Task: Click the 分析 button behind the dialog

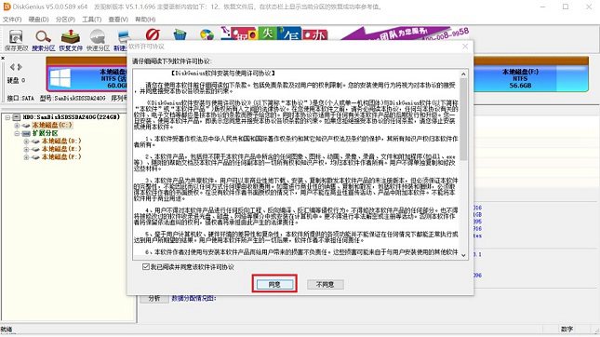Action: click(x=153, y=298)
